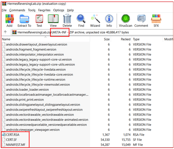This screenshot has width=174, height=149.
Task: Click the WinRAR title bar icon
Action: (4, 4)
